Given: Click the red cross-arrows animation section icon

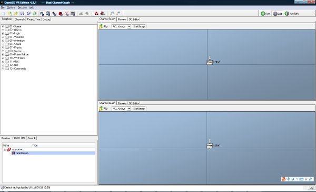Looking at the screenshot, I should click(66, 14).
